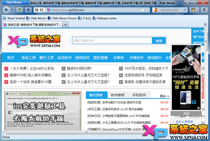Expand bookmarks button dropdown arrow
210x141 pixels.
coord(197,10)
